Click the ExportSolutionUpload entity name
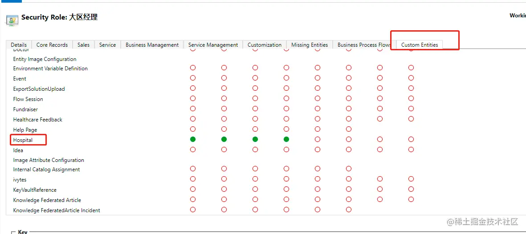The width and height of the screenshot is (526, 234). tap(39, 89)
